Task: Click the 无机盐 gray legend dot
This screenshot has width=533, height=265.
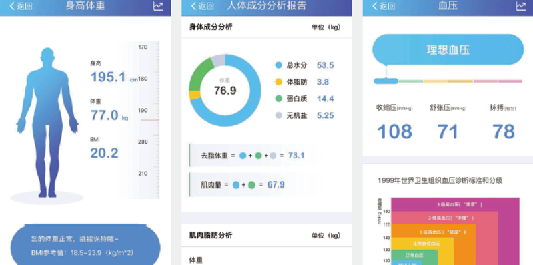Action: 278,115
